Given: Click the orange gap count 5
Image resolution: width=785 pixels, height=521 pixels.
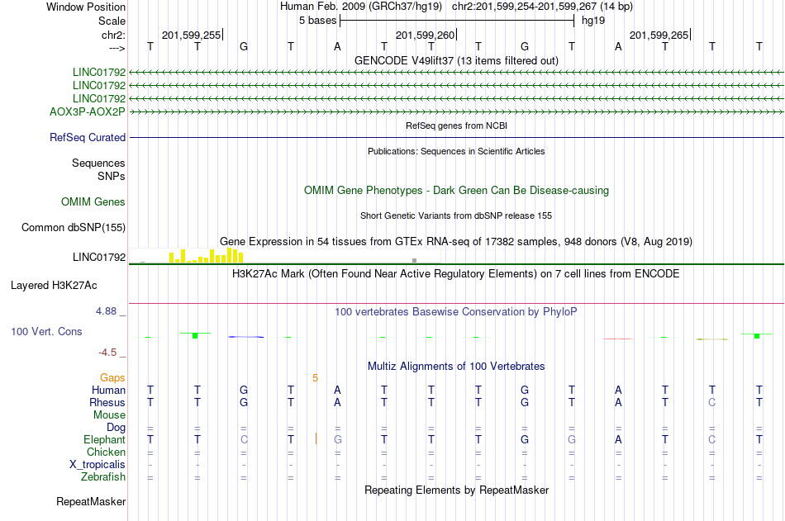Looking at the screenshot, I should coord(315,378).
